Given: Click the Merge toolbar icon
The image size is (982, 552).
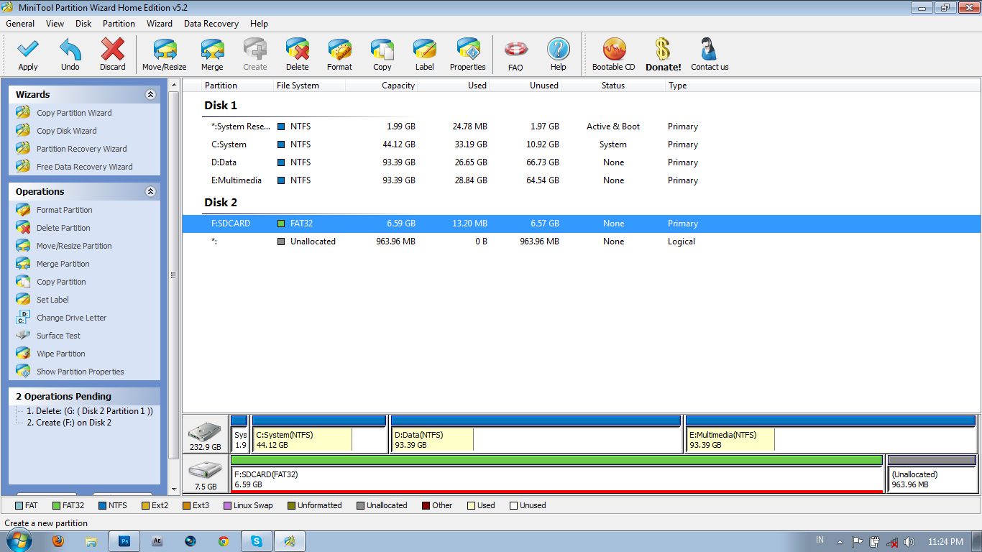Looking at the screenshot, I should point(212,55).
